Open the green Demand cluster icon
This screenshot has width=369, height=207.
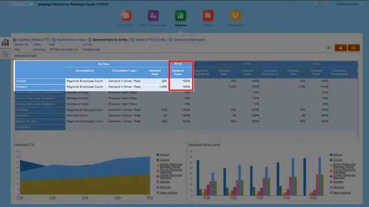[x=180, y=16]
